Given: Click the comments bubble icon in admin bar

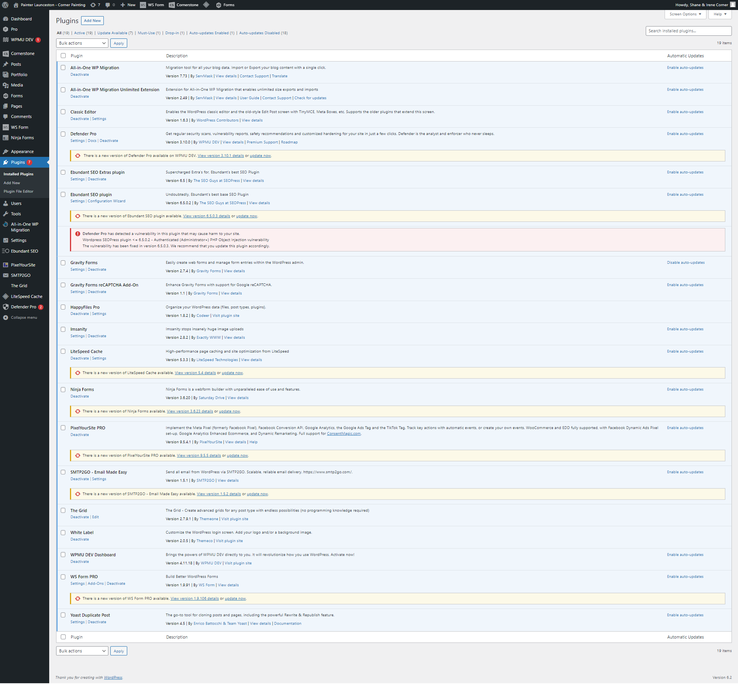Looking at the screenshot, I should [x=108, y=5].
